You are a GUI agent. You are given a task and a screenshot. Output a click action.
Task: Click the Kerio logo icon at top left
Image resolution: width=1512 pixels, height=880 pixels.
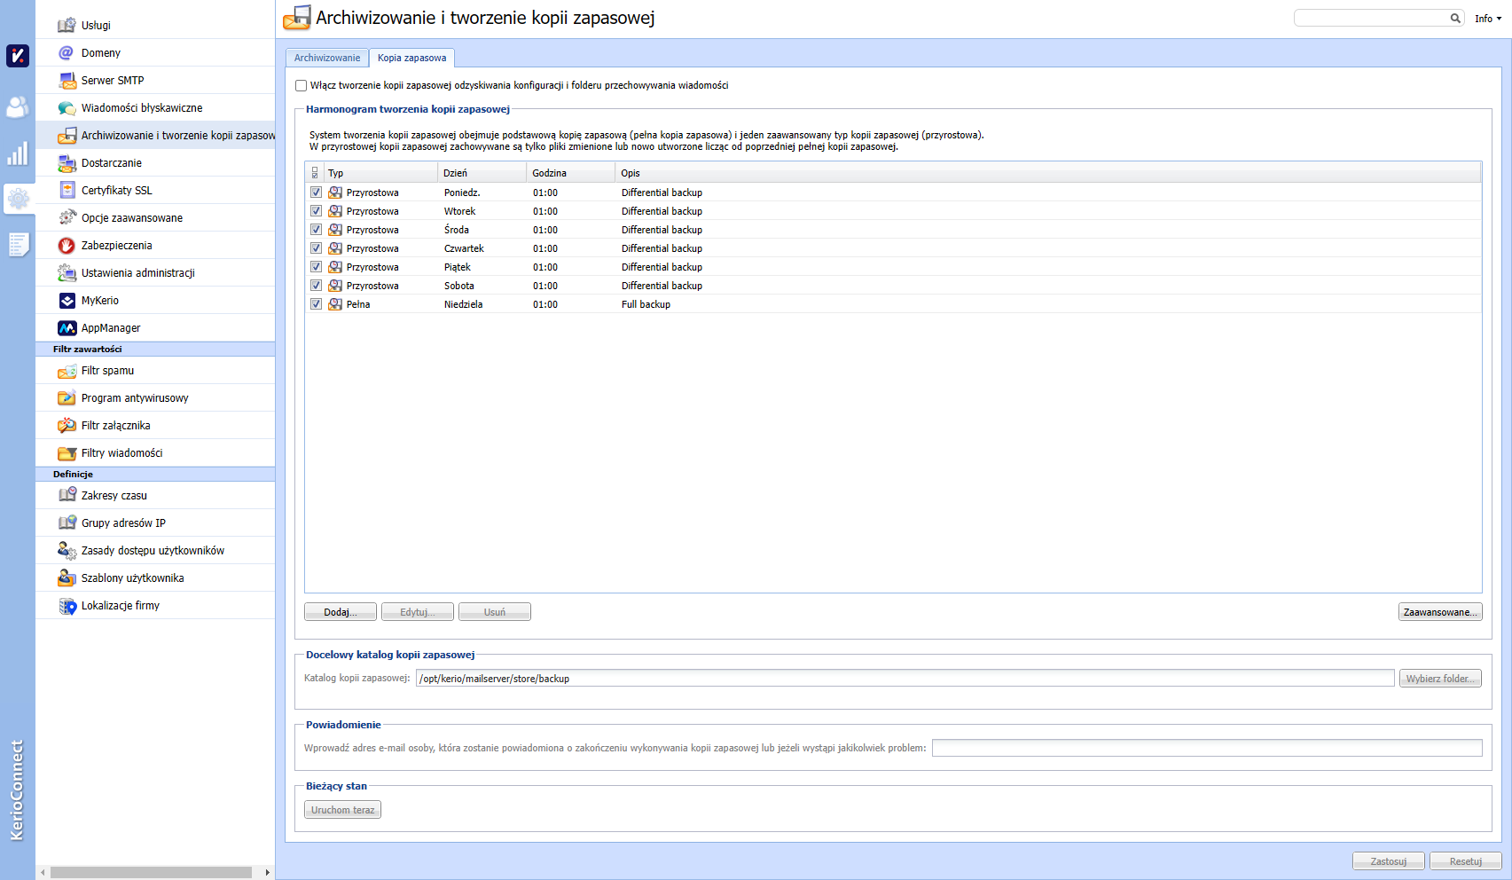18,56
